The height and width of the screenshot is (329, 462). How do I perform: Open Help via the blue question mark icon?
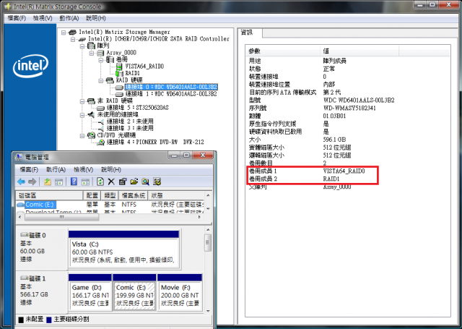coord(74,181)
